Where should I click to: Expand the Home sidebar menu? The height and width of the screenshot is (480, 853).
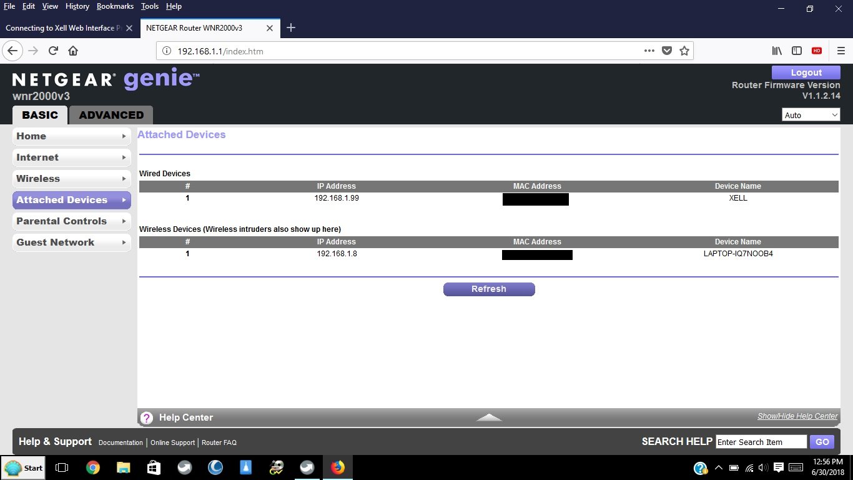pos(71,136)
